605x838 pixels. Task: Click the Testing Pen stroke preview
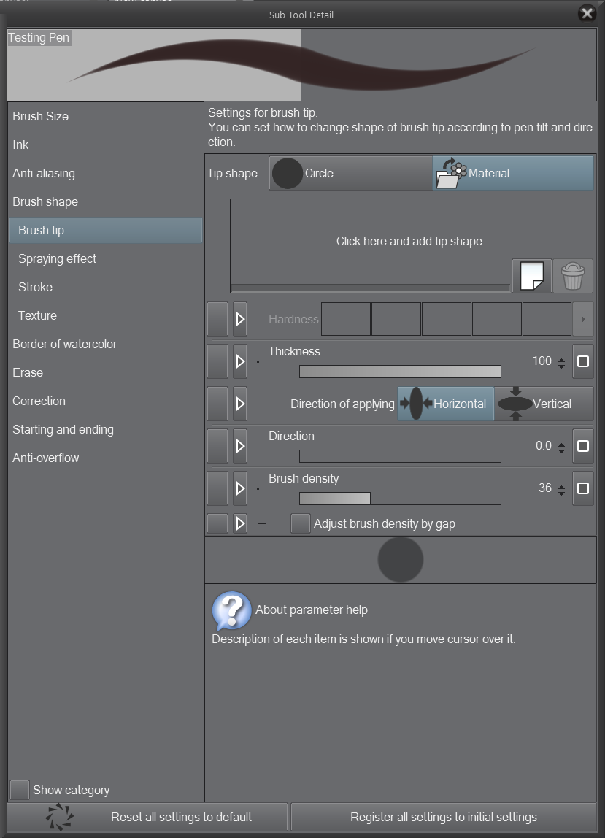click(x=301, y=65)
